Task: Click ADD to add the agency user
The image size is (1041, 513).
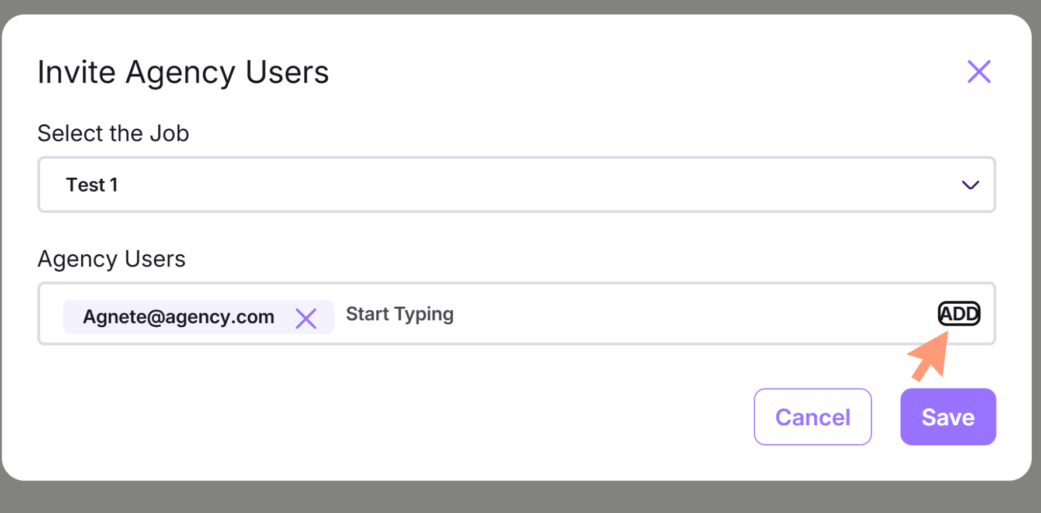Action: [x=959, y=314]
